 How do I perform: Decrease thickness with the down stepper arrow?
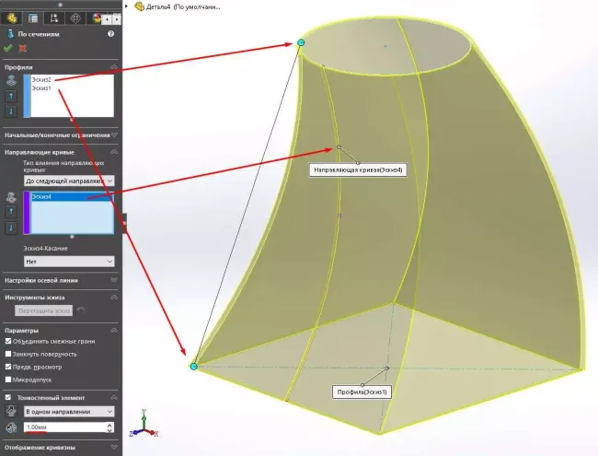(109, 430)
